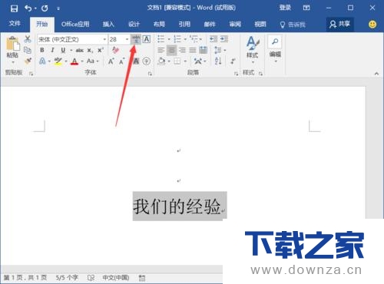Click the Grow Font A icon
This screenshot has height=284, width=384.
111,61
